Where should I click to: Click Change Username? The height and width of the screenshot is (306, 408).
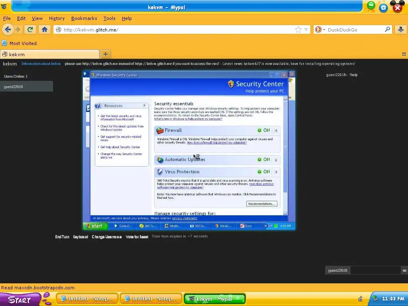[x=107, y=237]
